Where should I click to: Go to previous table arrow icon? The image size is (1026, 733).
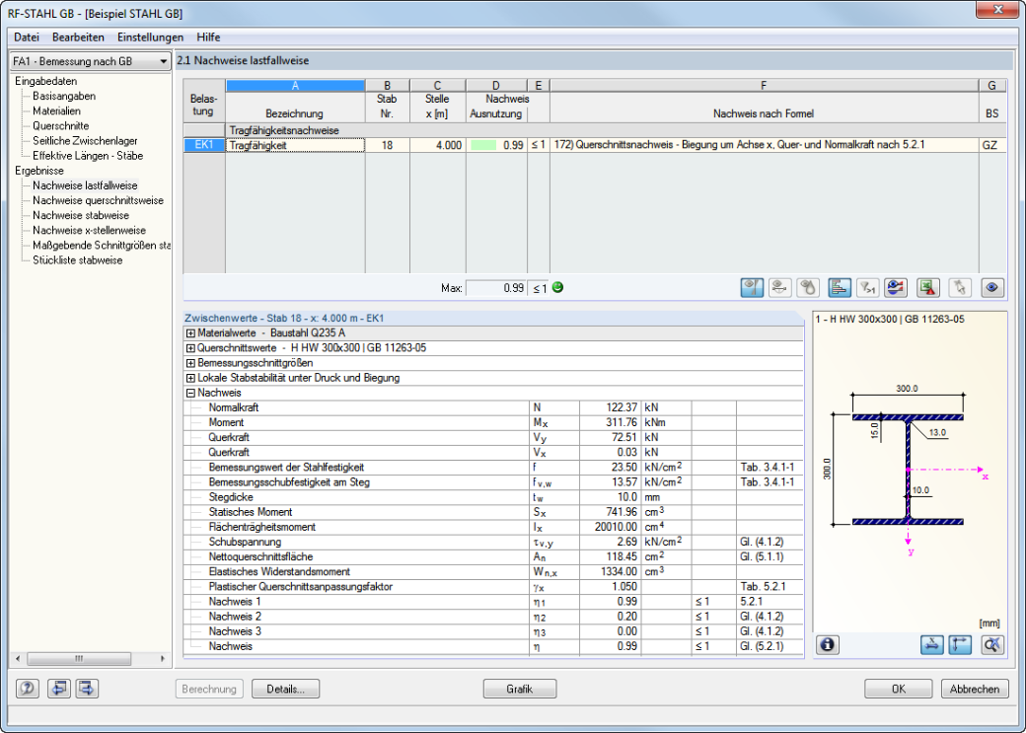[59, 689]
